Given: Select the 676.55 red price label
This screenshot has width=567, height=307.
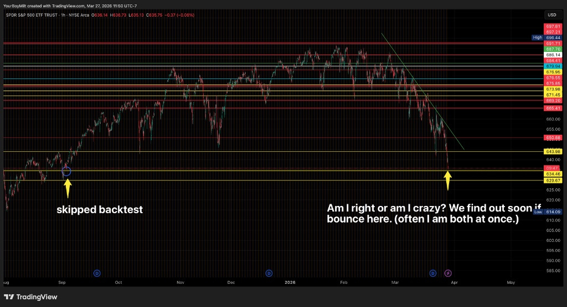Looking at the screenshot, I should coord(553,77).
